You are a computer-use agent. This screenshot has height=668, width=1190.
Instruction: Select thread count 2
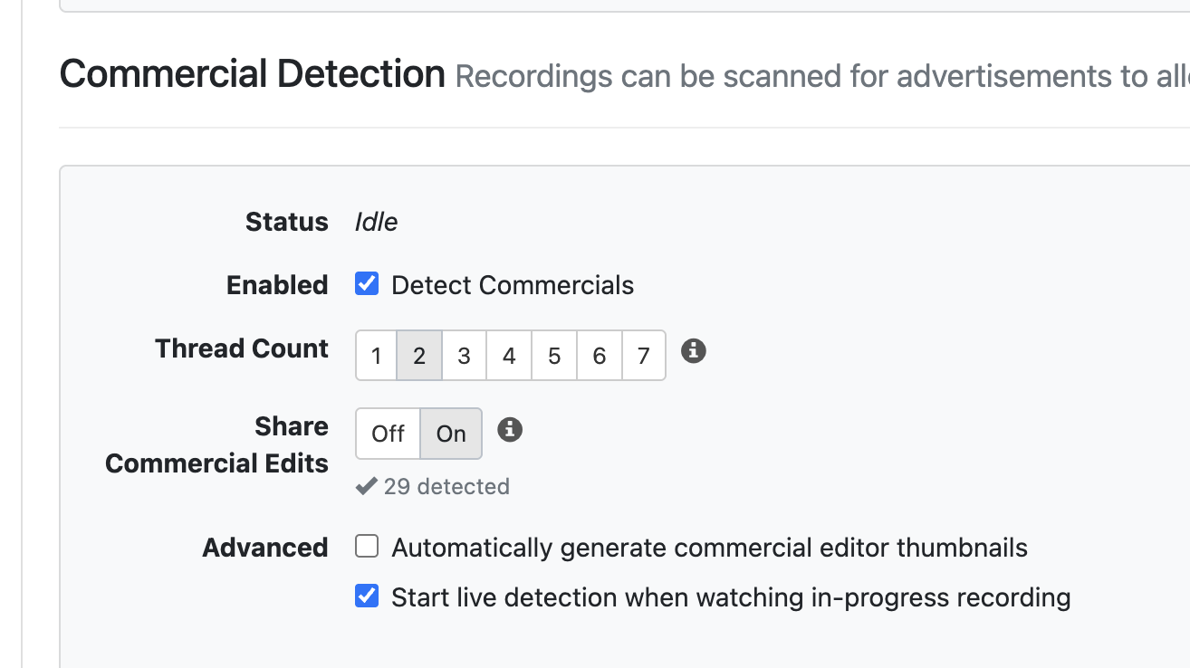tap(419, 356)
